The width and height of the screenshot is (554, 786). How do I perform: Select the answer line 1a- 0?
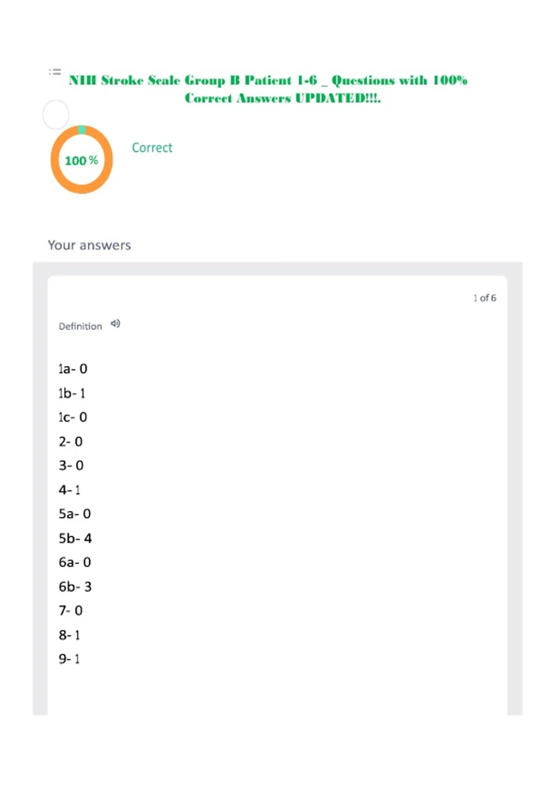tap(73, 369)
